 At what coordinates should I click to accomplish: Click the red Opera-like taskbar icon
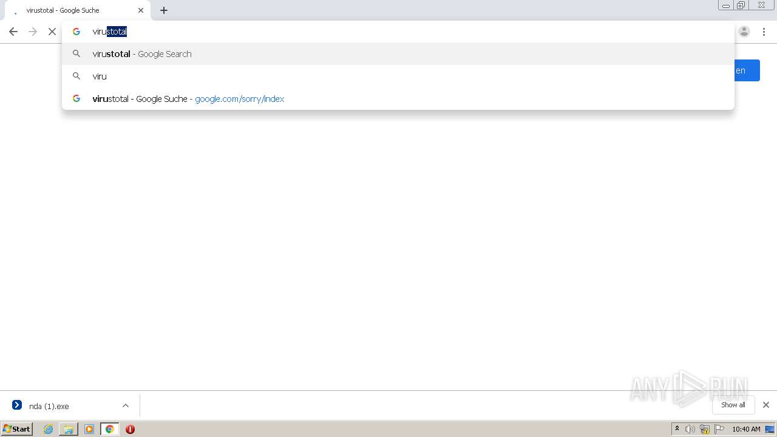[x=130, y=429]
